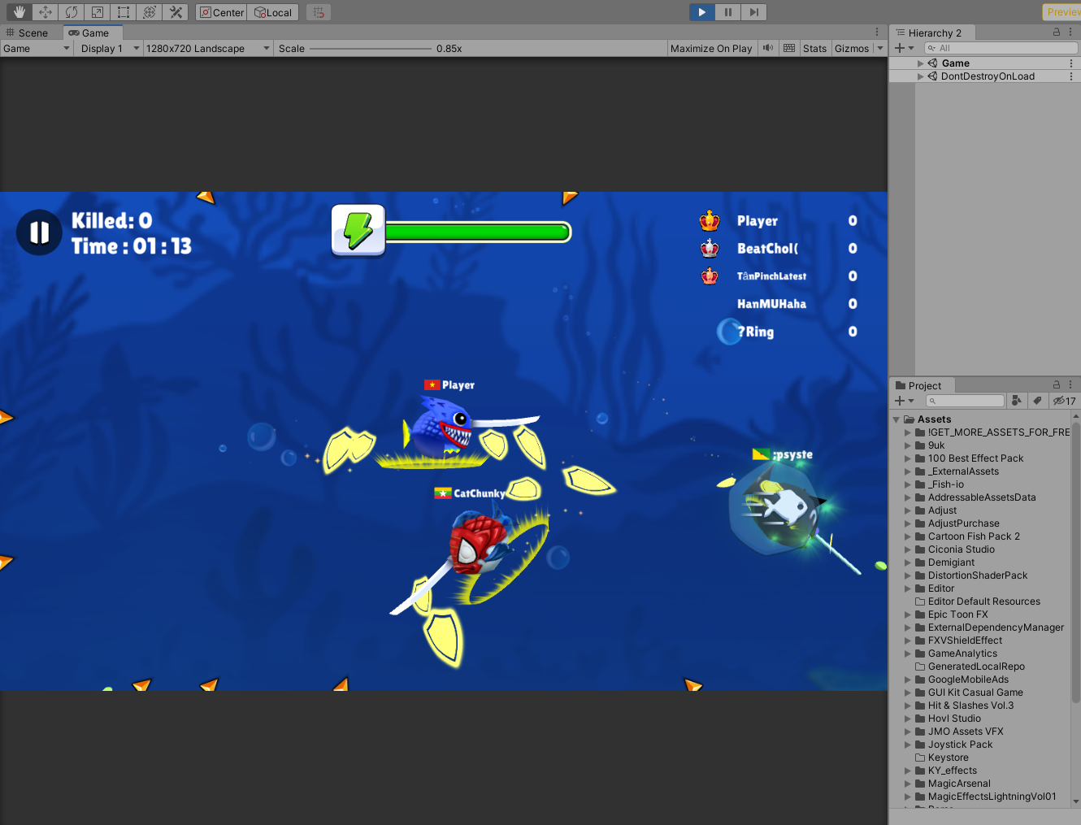Image resolution: width=1081 pixels, height=825 pixels.
Task: Pause the game via in-game pause button
Action: 39,232
